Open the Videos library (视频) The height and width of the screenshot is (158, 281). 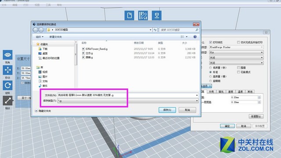(43, 72)
